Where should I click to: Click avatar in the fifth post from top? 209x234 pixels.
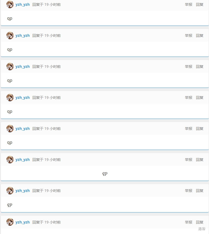[x=10, y=129]
